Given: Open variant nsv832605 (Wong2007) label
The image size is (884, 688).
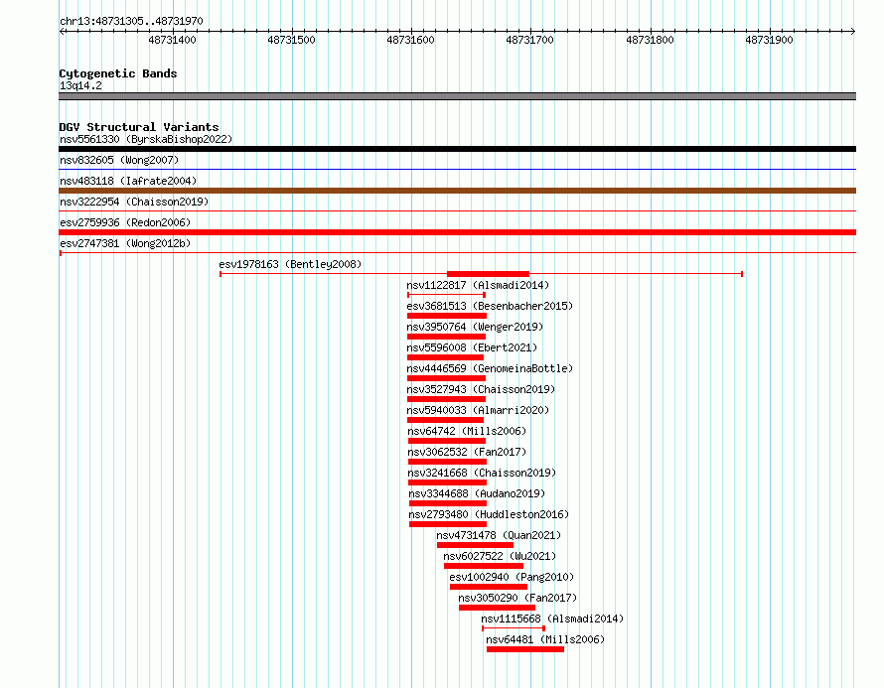Looking at the screenshot, I should tap(119, 160).
